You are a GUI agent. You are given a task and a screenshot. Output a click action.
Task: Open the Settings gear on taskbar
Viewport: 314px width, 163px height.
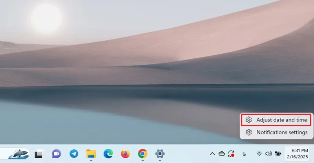160,154
